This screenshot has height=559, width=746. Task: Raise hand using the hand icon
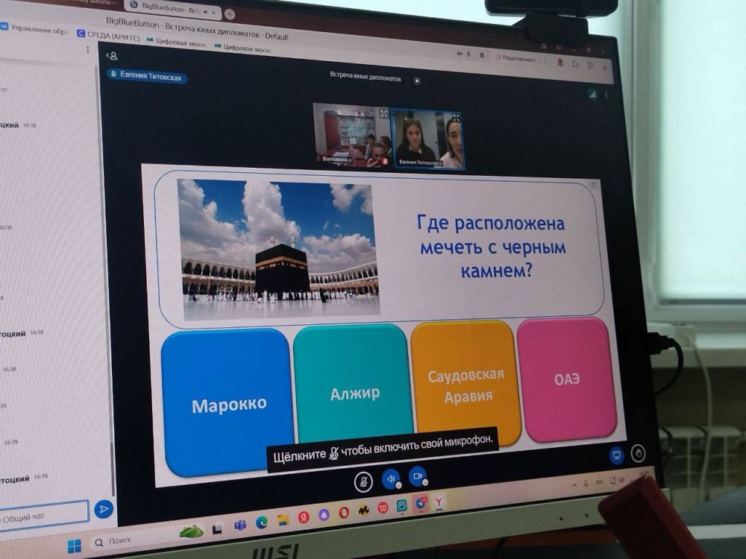point(639,453)
